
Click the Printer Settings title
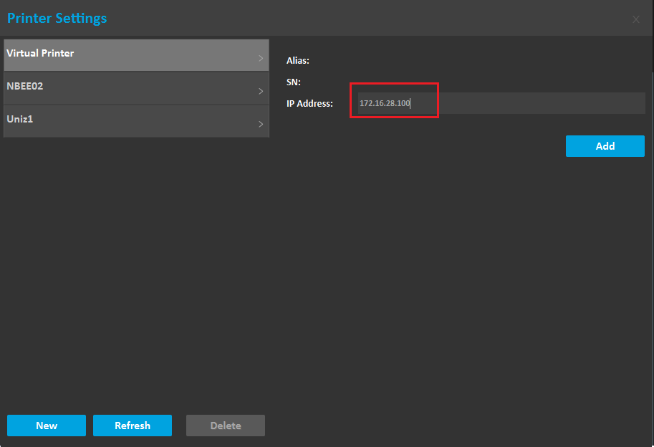point(57,19)
